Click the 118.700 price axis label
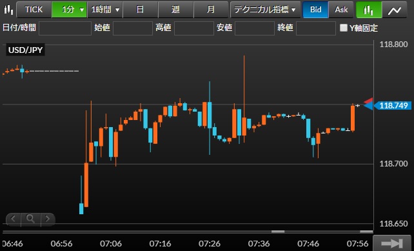This screenshot has height=251, width=414. [x=393, y=163]
